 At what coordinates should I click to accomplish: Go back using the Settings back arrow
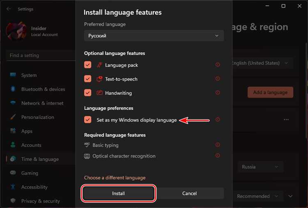click(x=9, y=9)
